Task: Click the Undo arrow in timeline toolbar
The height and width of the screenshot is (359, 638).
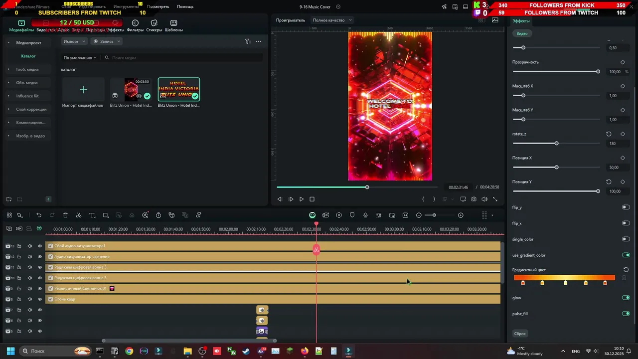Action: pos(38,215)
